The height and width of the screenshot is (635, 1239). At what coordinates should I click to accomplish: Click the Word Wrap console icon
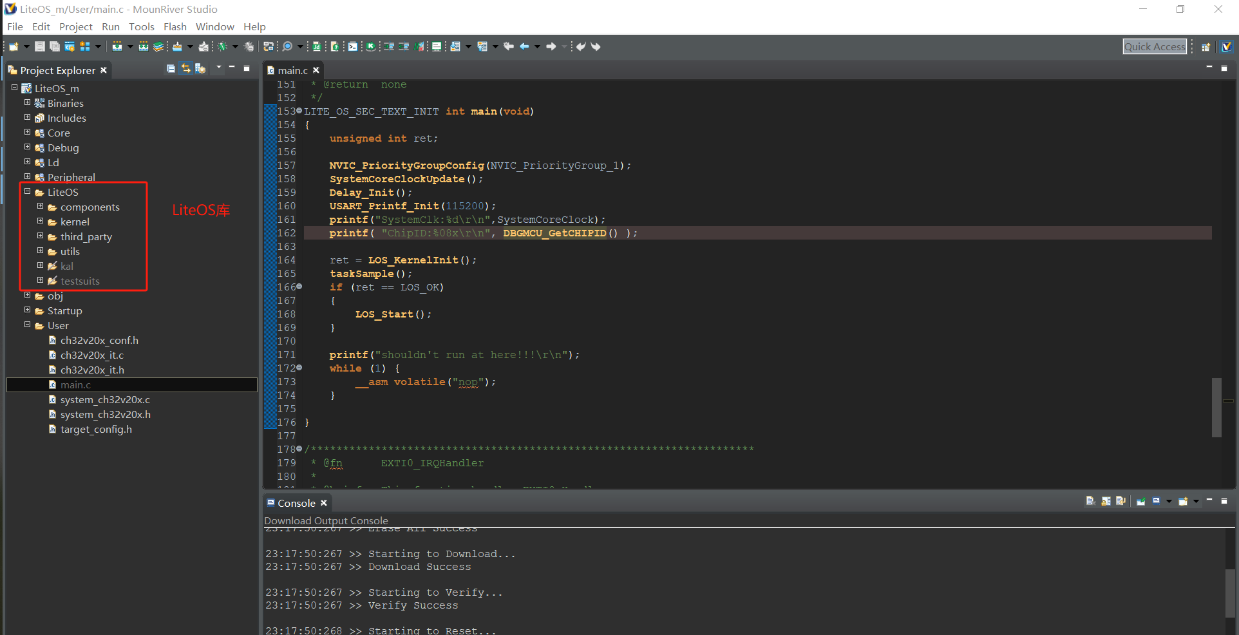1121,501
